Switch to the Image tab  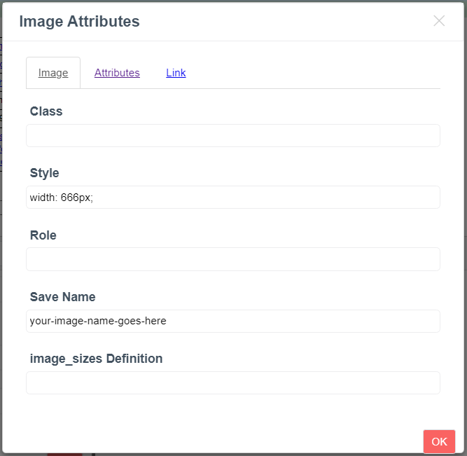[53, 73]
